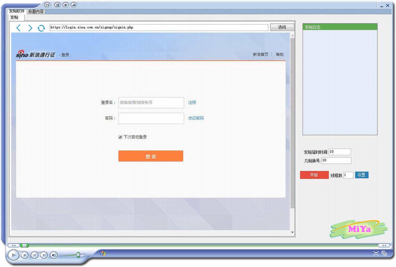Click the 访问 button
The height and width of the screenshot is (267, 396).
pos(282,27)
